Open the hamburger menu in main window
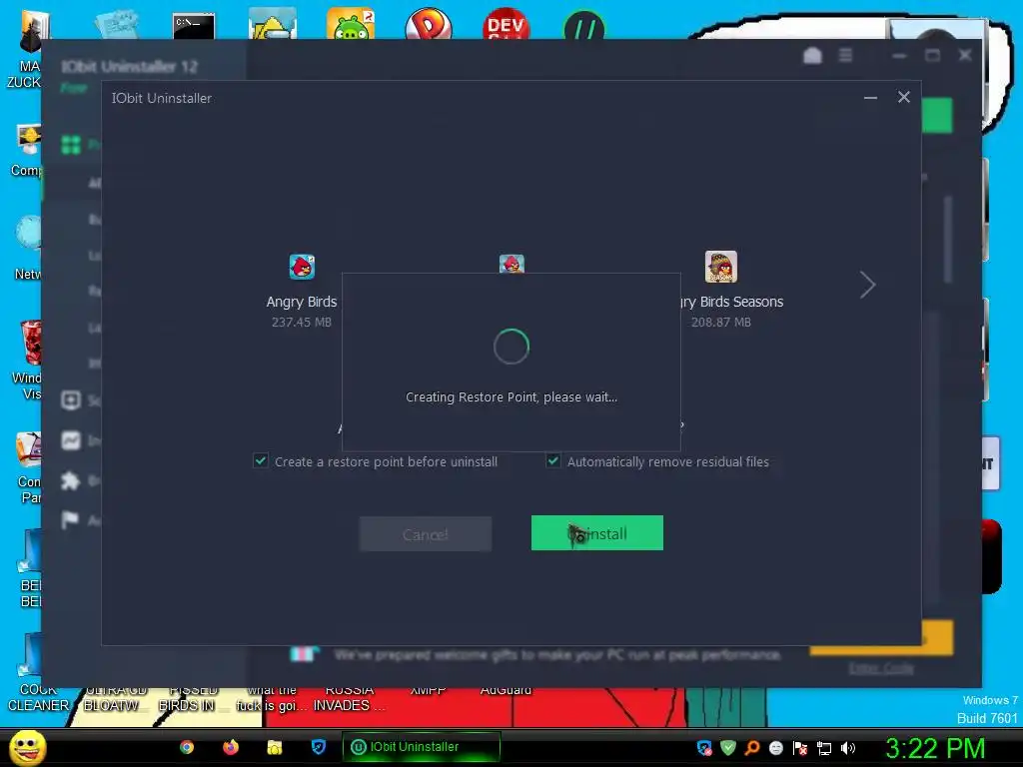1023x767 pixels. click(845, 56)
